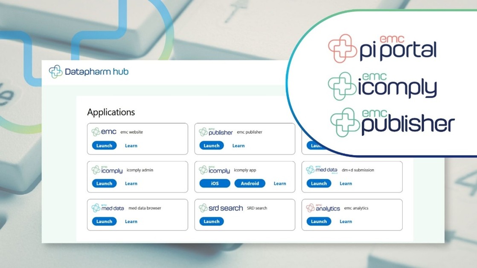Launch icomply admin
This screenshot has height=268, width=477.
(104, 184)
